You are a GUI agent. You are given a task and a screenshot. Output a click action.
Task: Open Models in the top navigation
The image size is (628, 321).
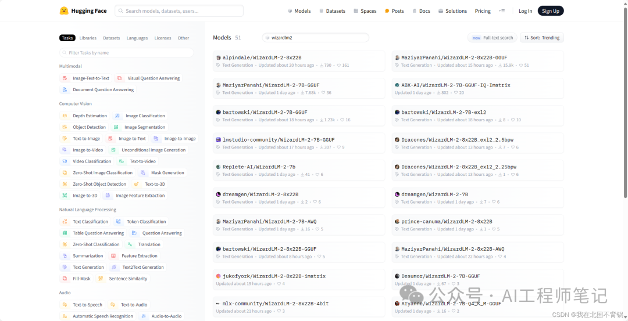[x=299, y=11]
